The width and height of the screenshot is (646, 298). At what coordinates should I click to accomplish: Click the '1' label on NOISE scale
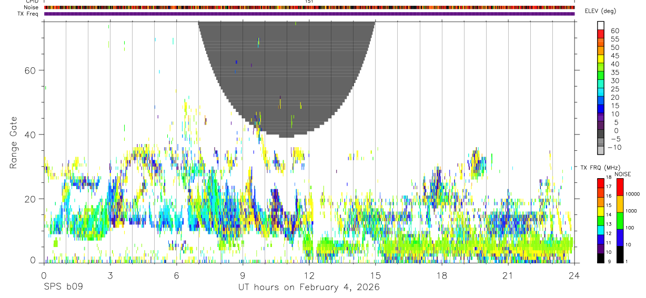(627, 261)
